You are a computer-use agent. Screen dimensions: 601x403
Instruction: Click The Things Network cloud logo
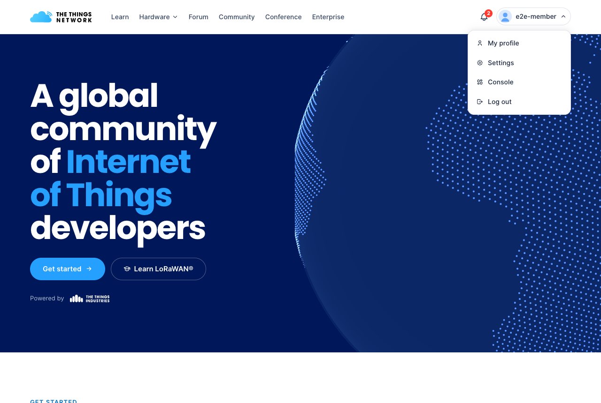coord(61,17)
